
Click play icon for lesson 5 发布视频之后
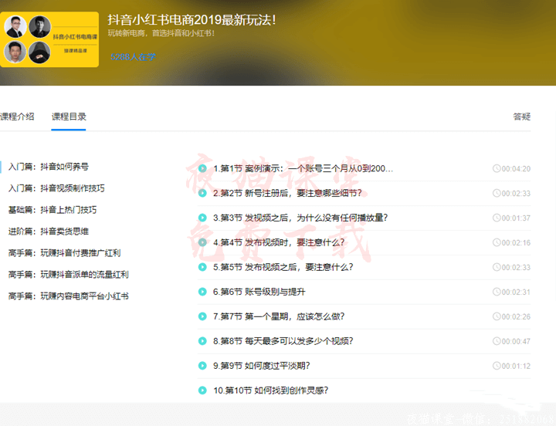[x=202, y=267]
